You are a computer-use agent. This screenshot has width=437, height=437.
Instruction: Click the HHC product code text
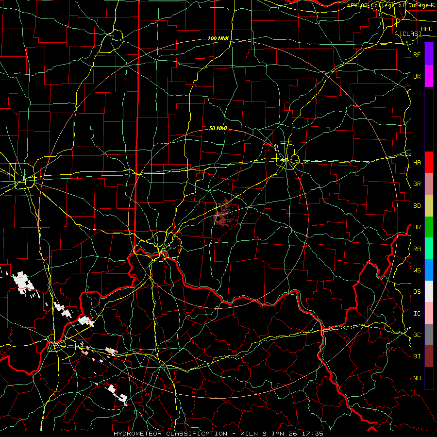pos(426,29)
